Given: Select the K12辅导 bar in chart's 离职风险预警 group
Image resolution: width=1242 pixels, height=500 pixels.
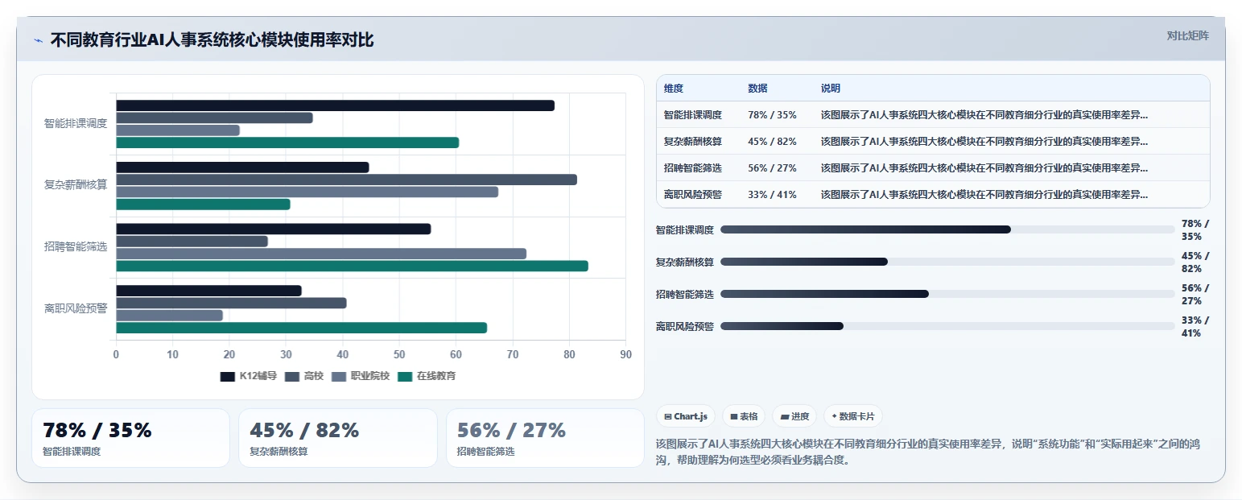Looking at the screenshot, I should coord(208,291).
